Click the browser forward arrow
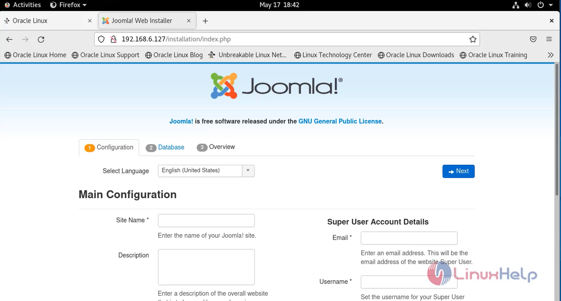Viewport: 561px width, 301px height. tap(25, 39)
